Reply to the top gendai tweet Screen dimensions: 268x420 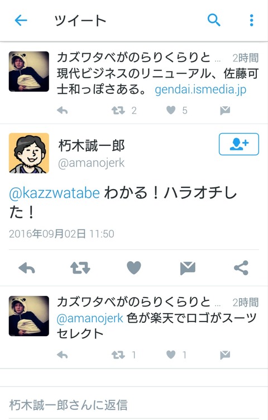[63, 110]
